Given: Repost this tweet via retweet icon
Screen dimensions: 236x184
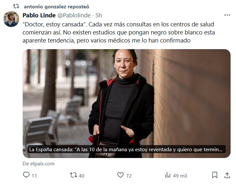Looking at the screenshot, I should pyautogui.click(x=73, y=175).
